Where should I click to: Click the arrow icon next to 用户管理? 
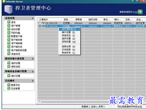pos(9,25)
